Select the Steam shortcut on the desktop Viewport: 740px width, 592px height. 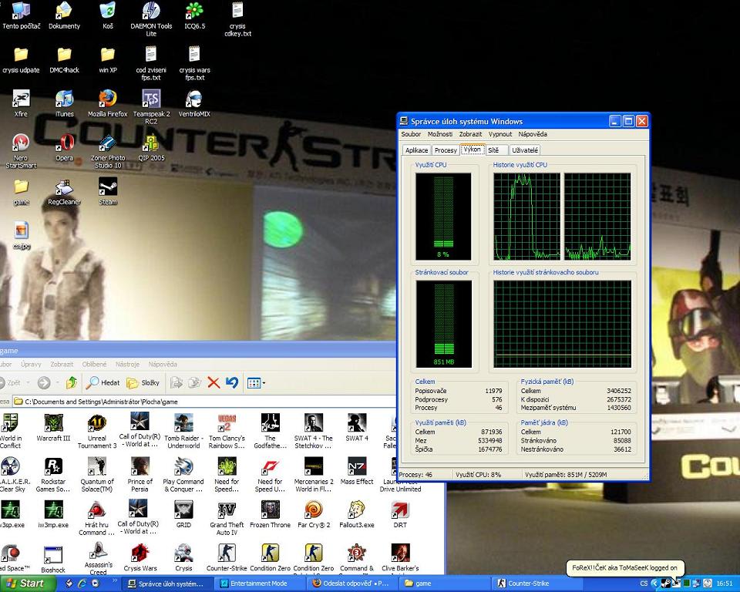[x=108, y=191]
